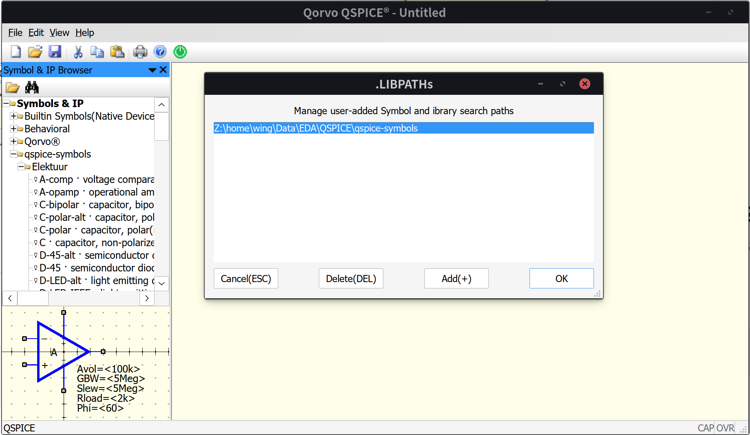Click the horizontal scrollbar thumb in tree

pyautogui.click(x=33, y=298)
